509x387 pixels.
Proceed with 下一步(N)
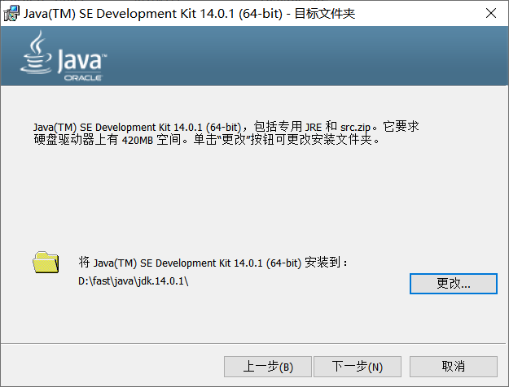(358, 367)
